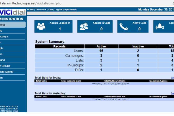Click the Records column header
174x116 pixels.
[x=60, y=46]
